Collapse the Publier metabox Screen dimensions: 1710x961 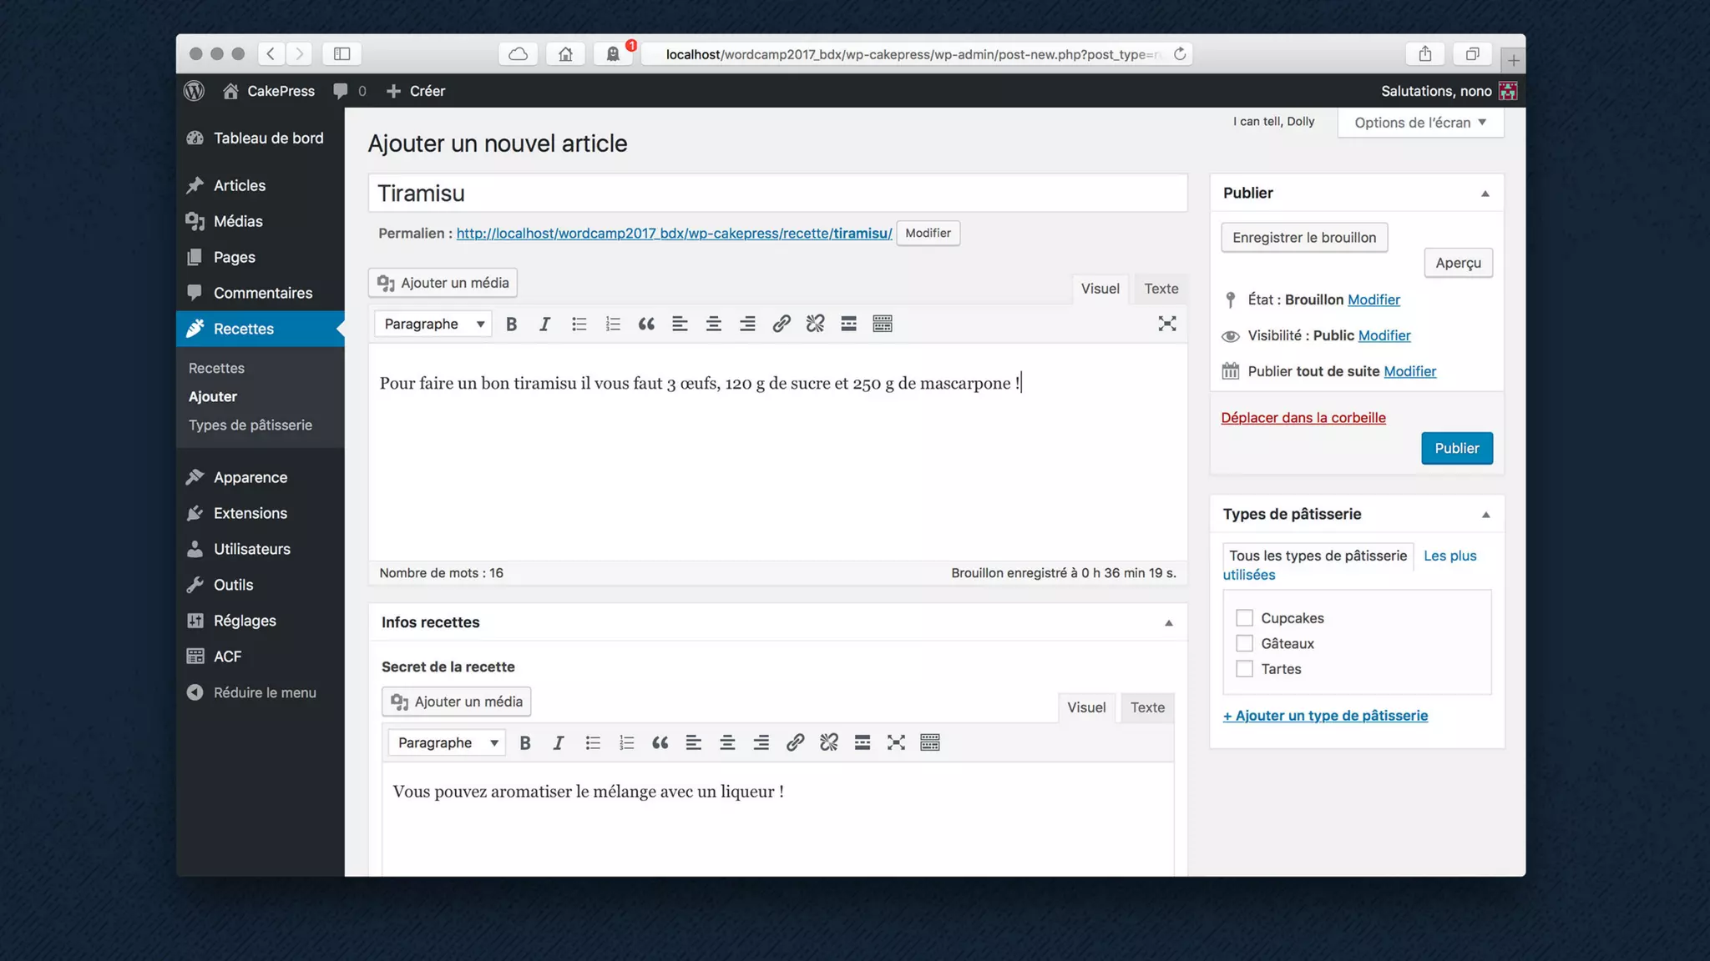pos(1485,194)
